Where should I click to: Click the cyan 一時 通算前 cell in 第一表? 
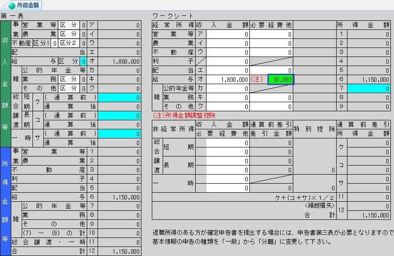click(x=119, y=134)
